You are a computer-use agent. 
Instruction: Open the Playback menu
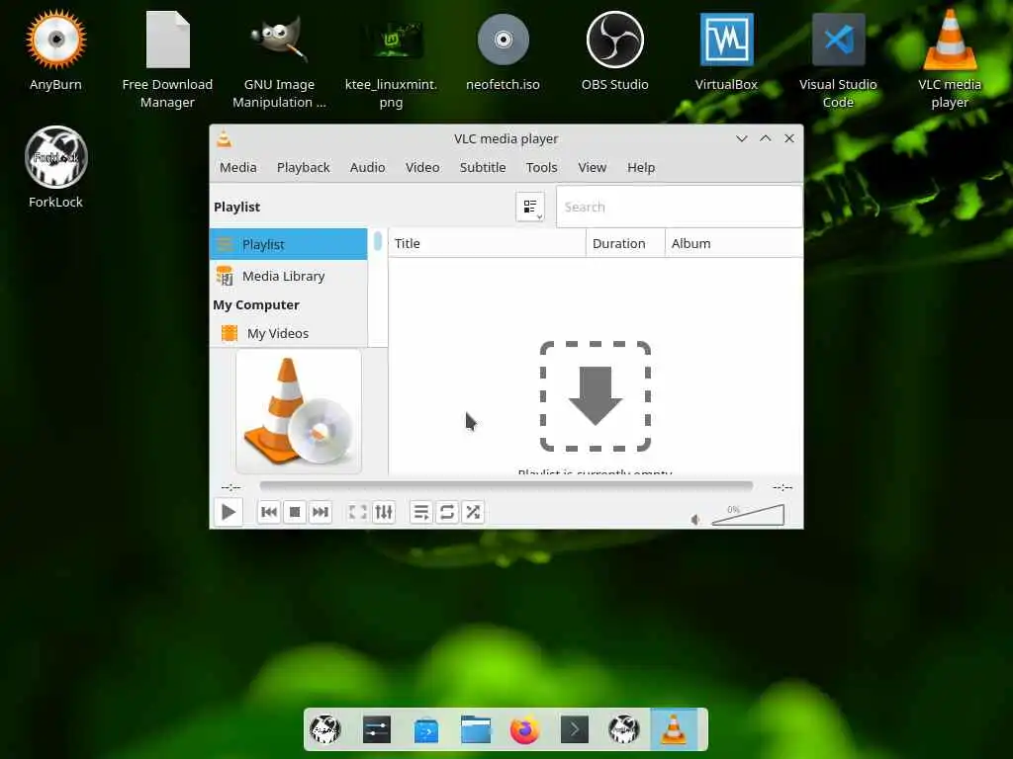[303, 167]
